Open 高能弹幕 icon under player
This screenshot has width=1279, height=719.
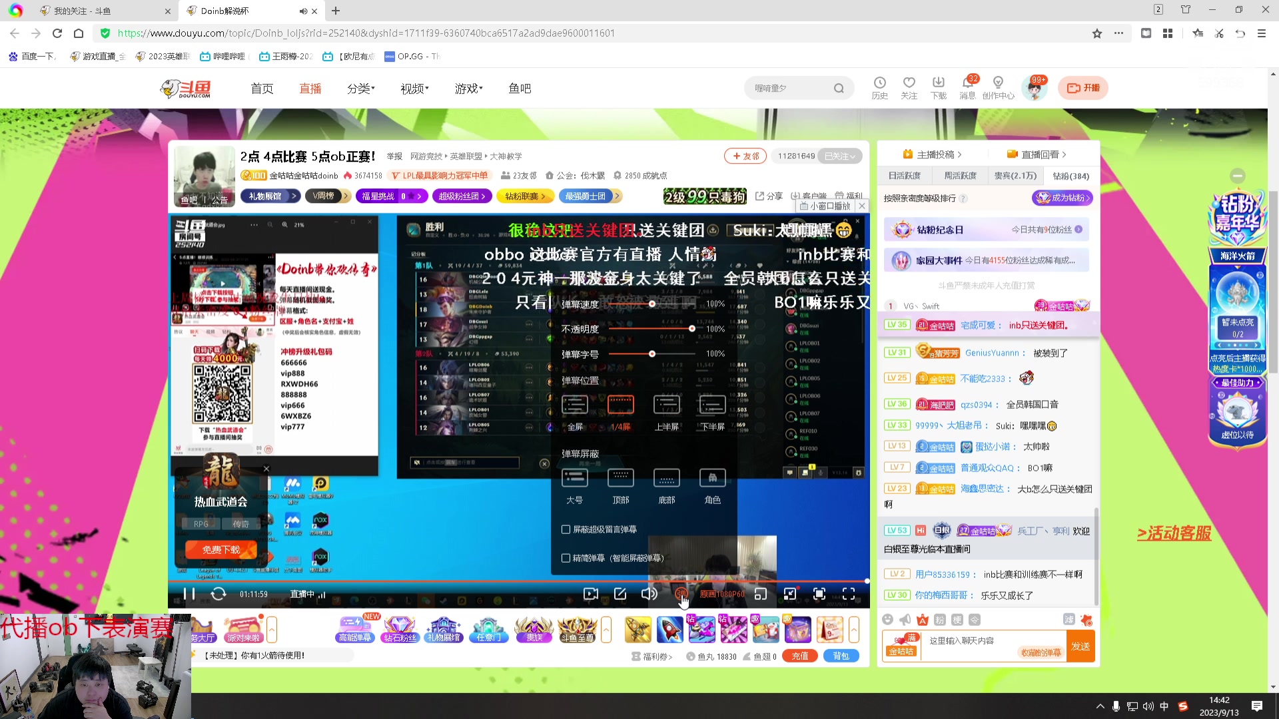click(354, 629)
